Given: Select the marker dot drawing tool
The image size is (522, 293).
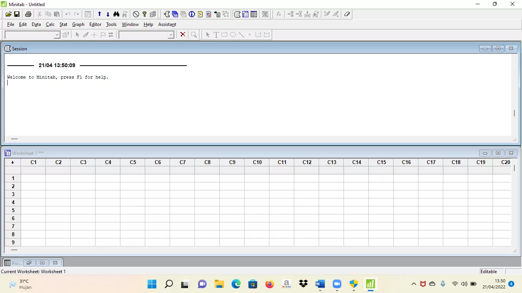Looking at the screenshot, I should coord(250,35).
